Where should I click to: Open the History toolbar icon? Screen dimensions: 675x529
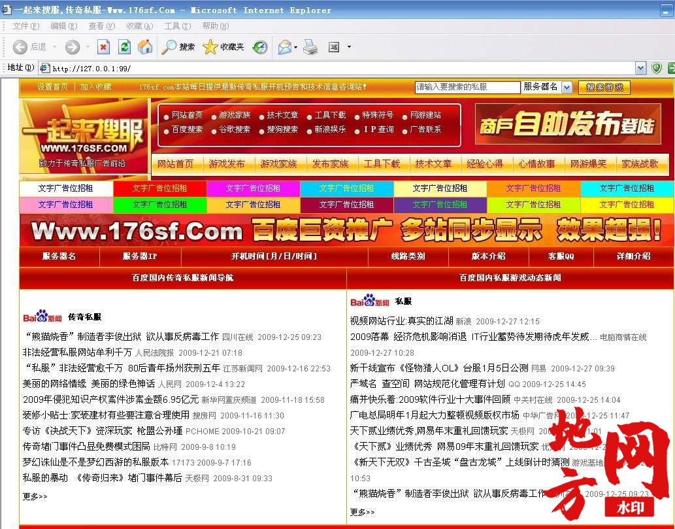point(259,47)
